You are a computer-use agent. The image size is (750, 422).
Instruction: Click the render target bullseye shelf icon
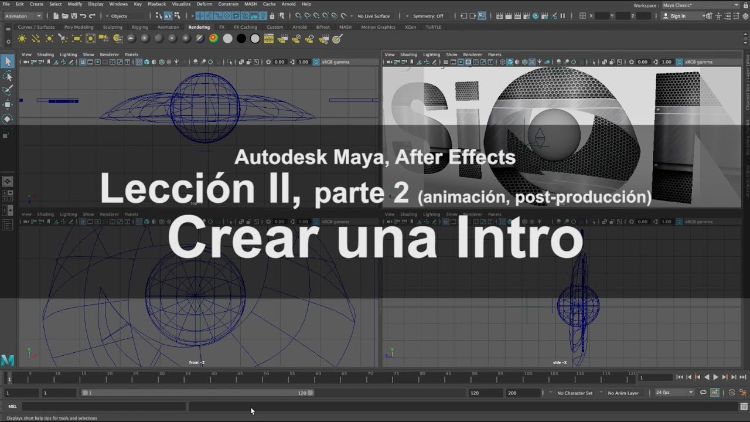pos(337,39)
